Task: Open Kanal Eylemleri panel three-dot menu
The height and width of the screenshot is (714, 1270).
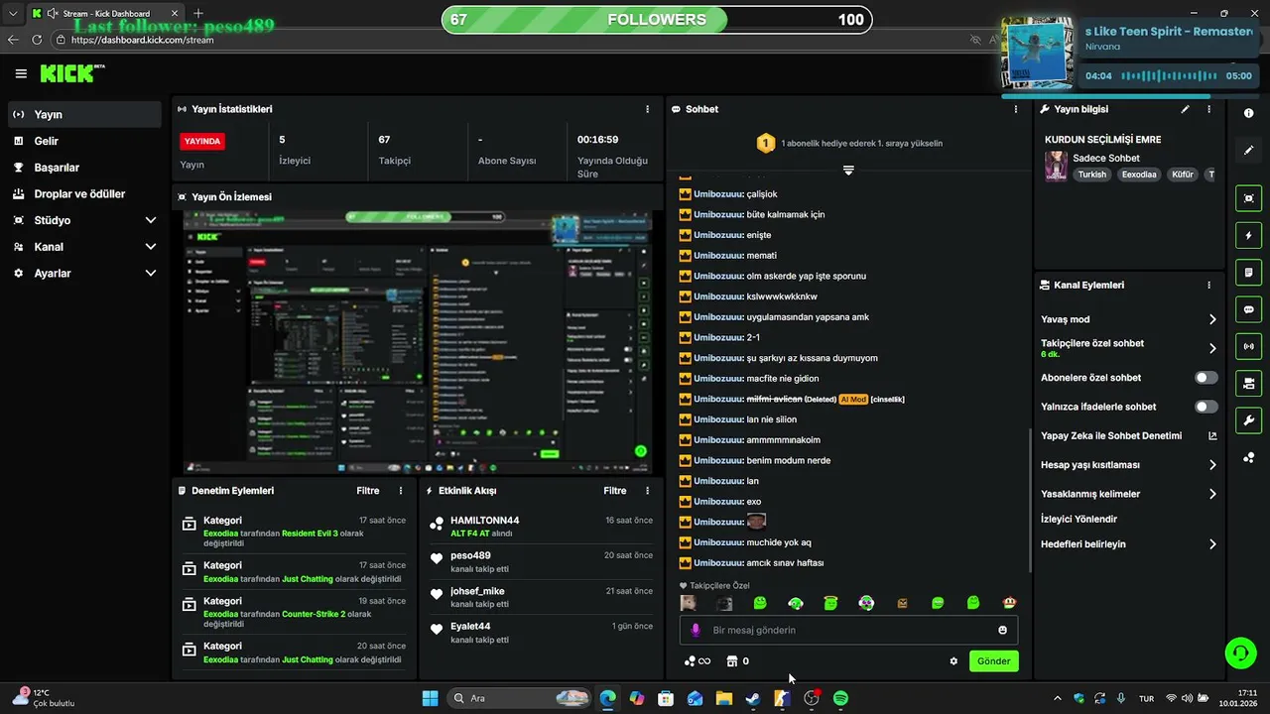Action: point(1208,285)
